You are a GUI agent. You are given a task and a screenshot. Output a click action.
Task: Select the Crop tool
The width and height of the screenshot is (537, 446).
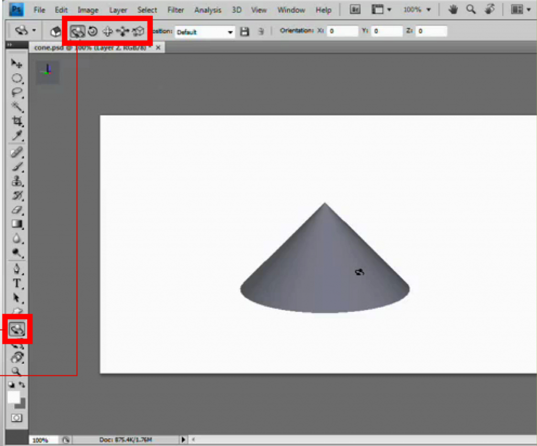(x=16, y=121)
